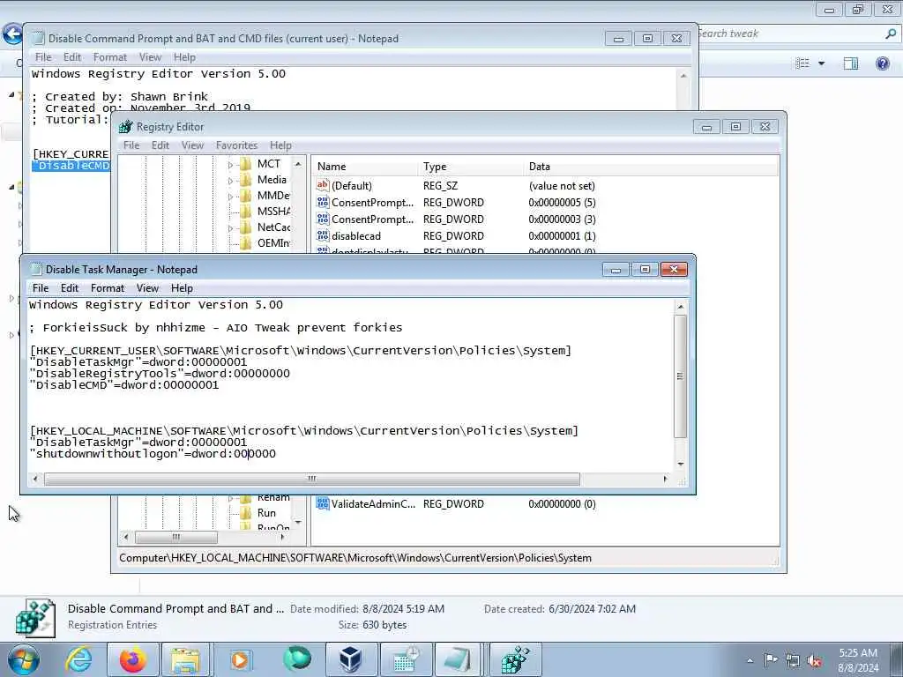The image size is (903, 677).
Task: Sort registry values by Type column
Action: click(x=471, y=167)
